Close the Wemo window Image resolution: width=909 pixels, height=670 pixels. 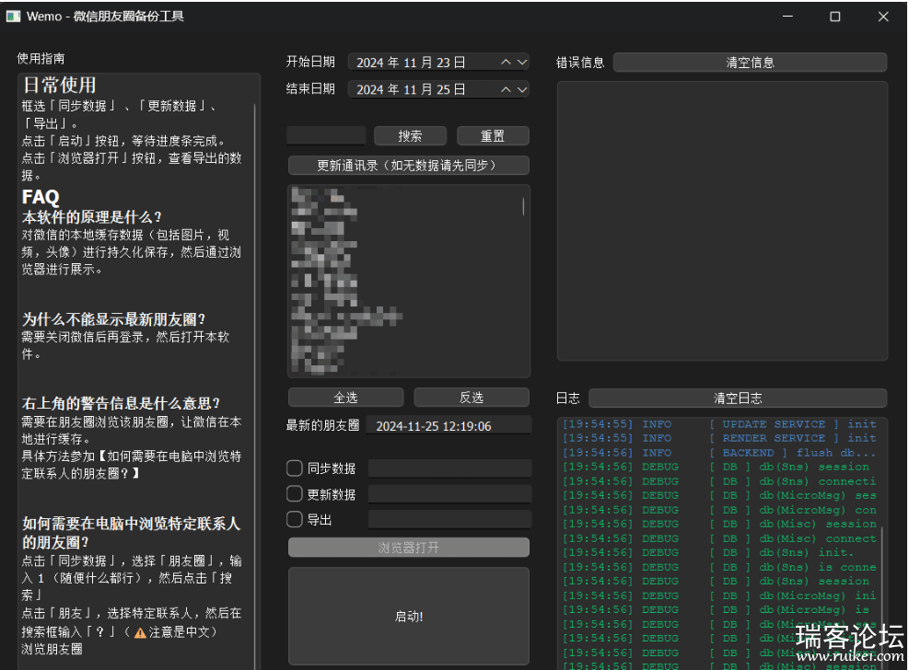883,17
